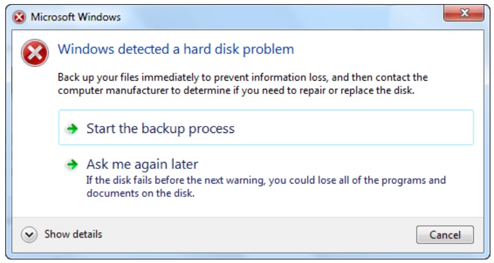Screen dimensions: 494x263
Task: Choose Ask me again later
Action: (x=142, y=164)
